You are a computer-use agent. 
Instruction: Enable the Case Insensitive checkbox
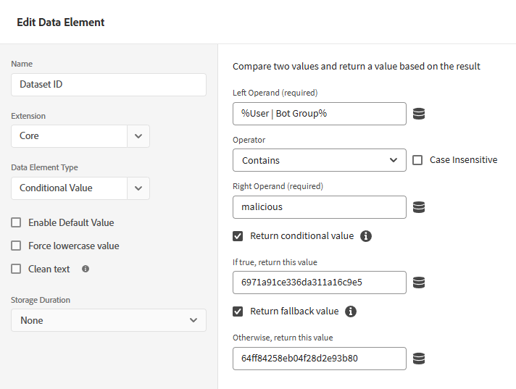(x=417, y=160)
